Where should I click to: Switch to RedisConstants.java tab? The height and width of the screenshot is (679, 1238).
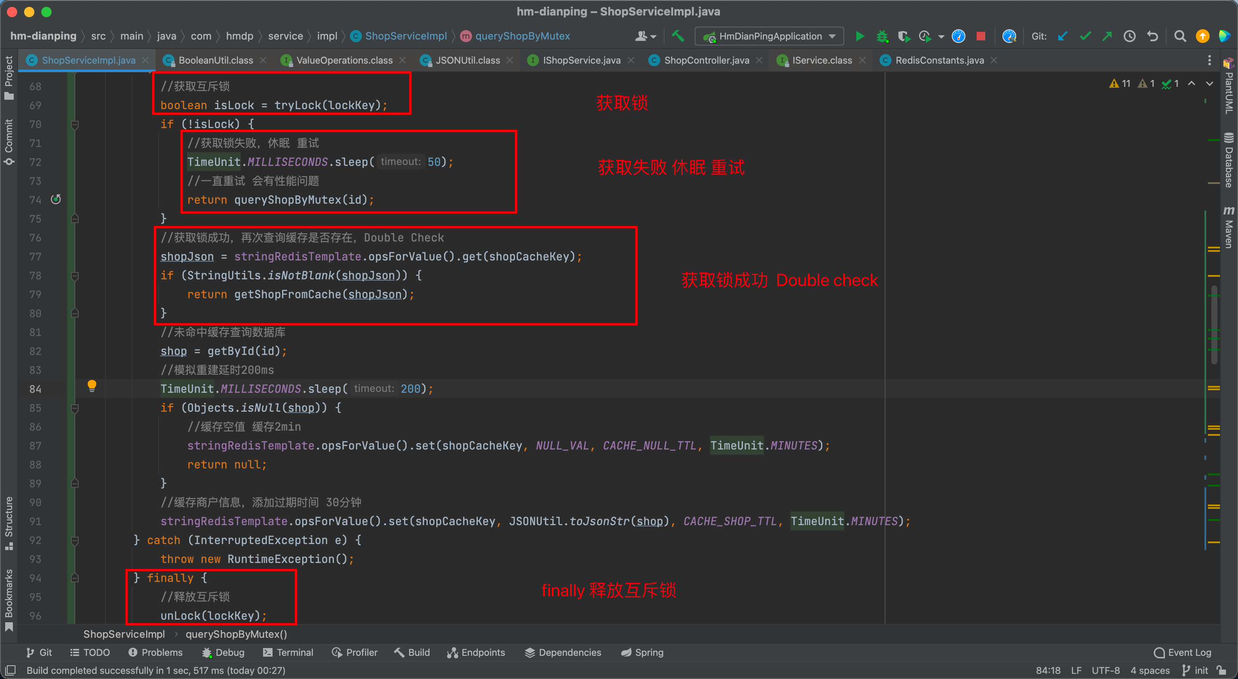[939, 60]
